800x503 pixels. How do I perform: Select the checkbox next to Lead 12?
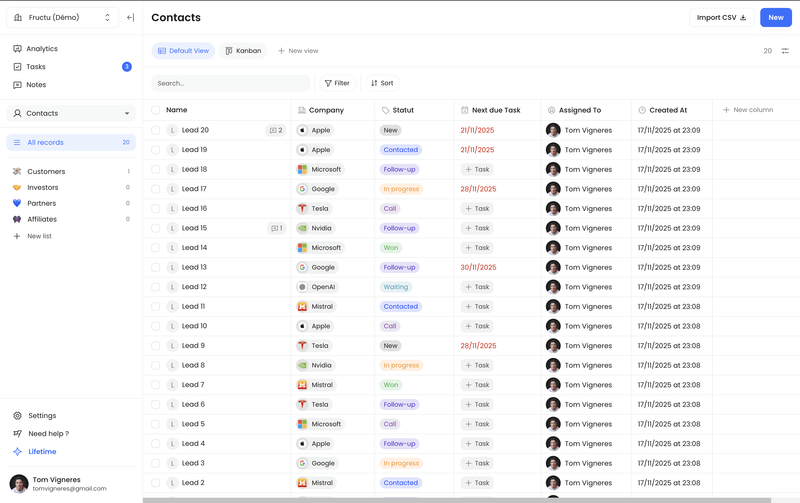155,287
